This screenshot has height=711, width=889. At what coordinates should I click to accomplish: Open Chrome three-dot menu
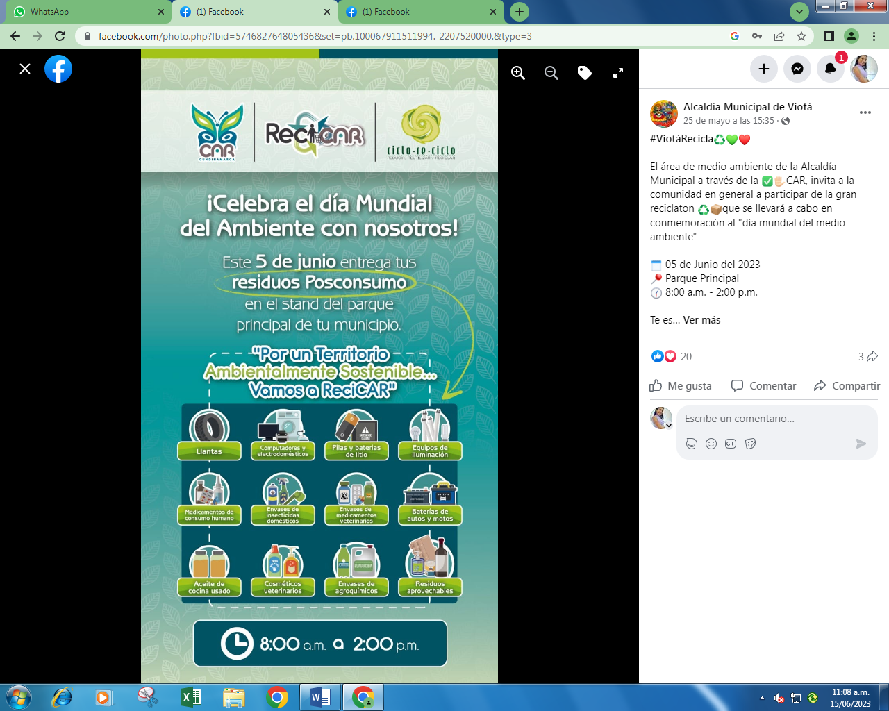[x=874, y=36]
